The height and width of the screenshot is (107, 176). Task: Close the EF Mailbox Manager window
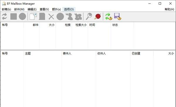coord(170,3)
